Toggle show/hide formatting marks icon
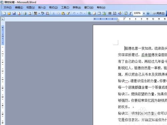The height and width of the screenshot is (125, 167). [131, 13]
